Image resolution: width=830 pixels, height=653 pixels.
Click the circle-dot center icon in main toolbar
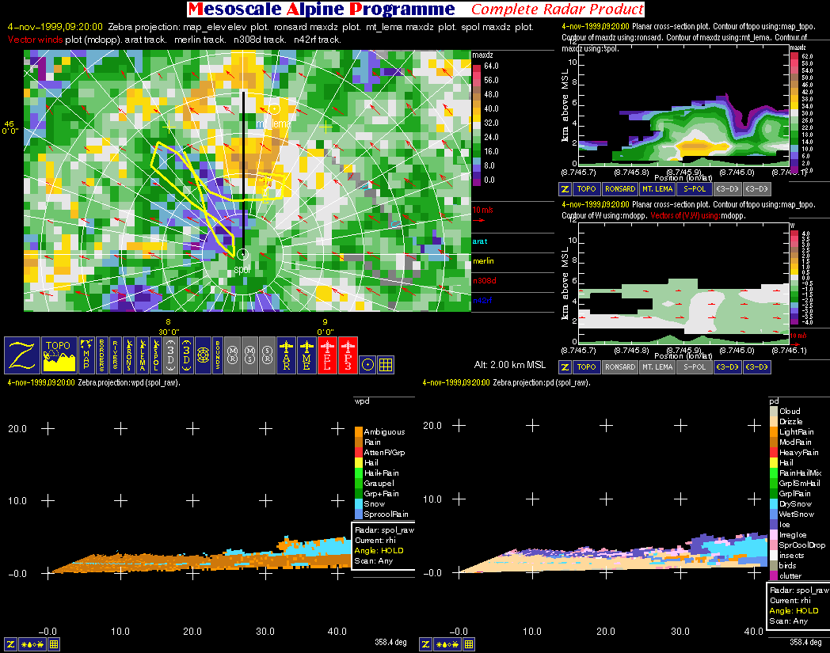[x=367, y=364]
